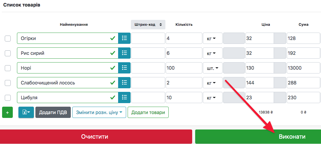Click list icon beside Слабоочищений лосось
Screen dimensions: 321x144
(124, 83)
